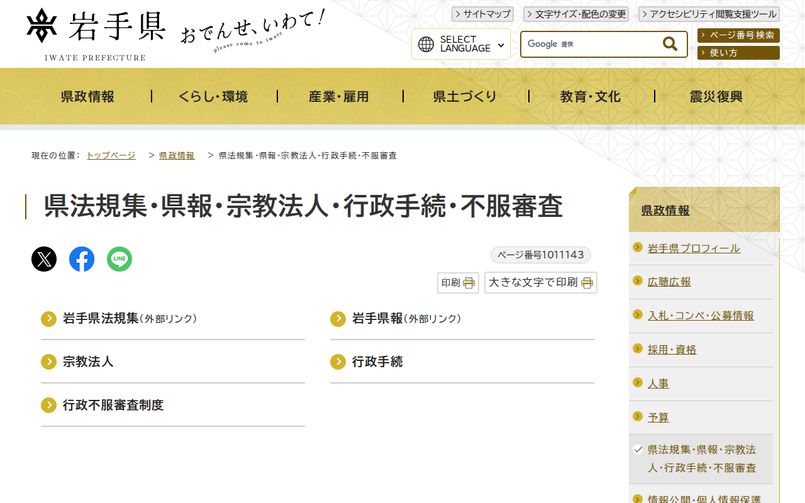
Task: Click arrow icon beside 岩手県法規集
Action: click(x=49, y=319)
